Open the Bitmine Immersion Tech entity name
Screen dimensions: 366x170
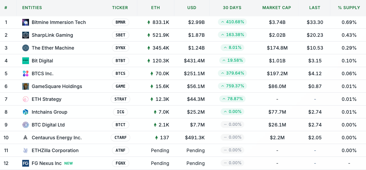[59, 22]
